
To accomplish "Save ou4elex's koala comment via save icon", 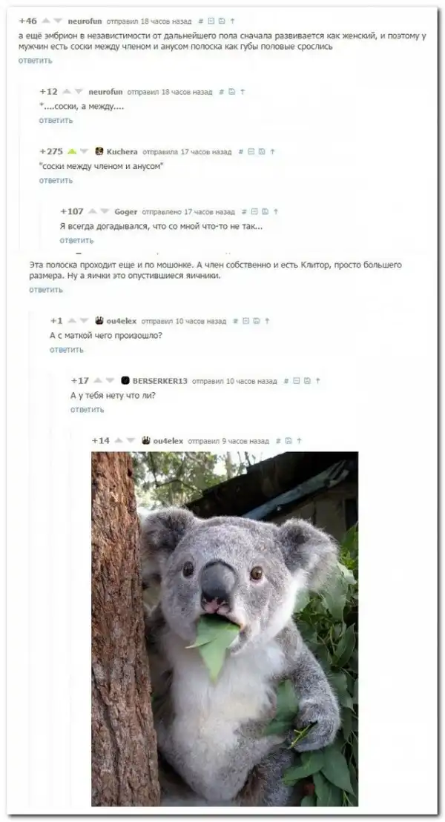I will (289, 442).
